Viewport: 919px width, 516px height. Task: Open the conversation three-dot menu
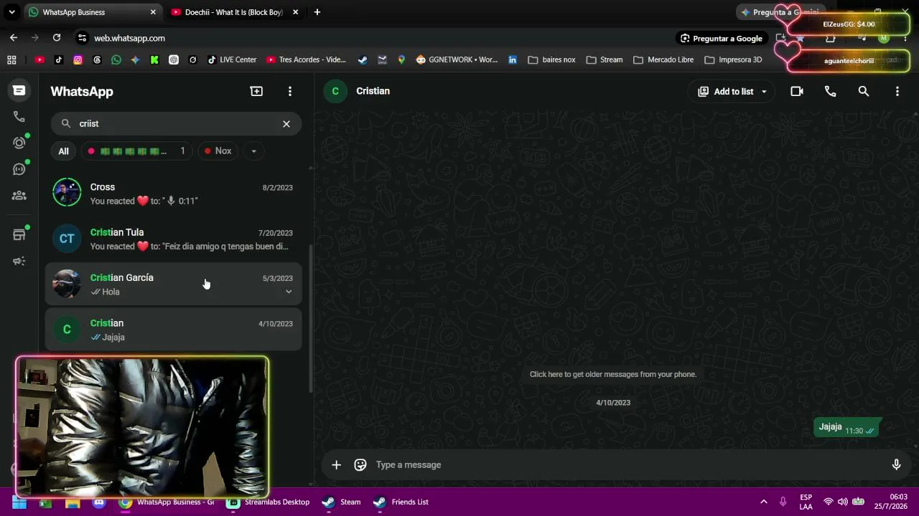(x=897, y=92)
